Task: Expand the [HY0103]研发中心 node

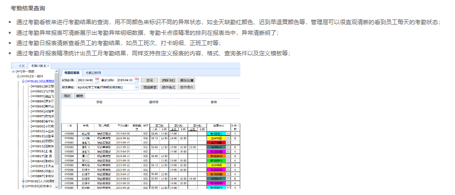Action: 23,186
